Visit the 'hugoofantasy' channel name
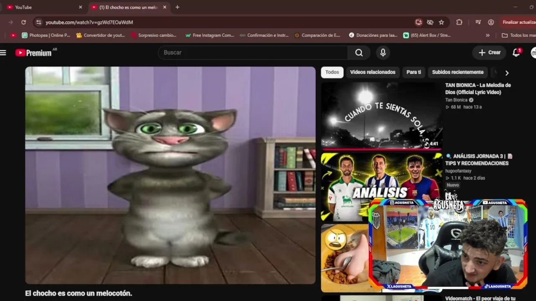Viewport: 536px width, 301px height. [459, 171]
